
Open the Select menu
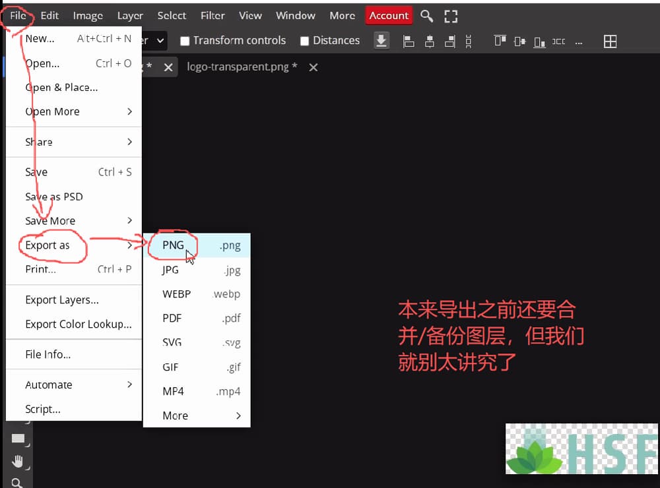click(172, 16)
